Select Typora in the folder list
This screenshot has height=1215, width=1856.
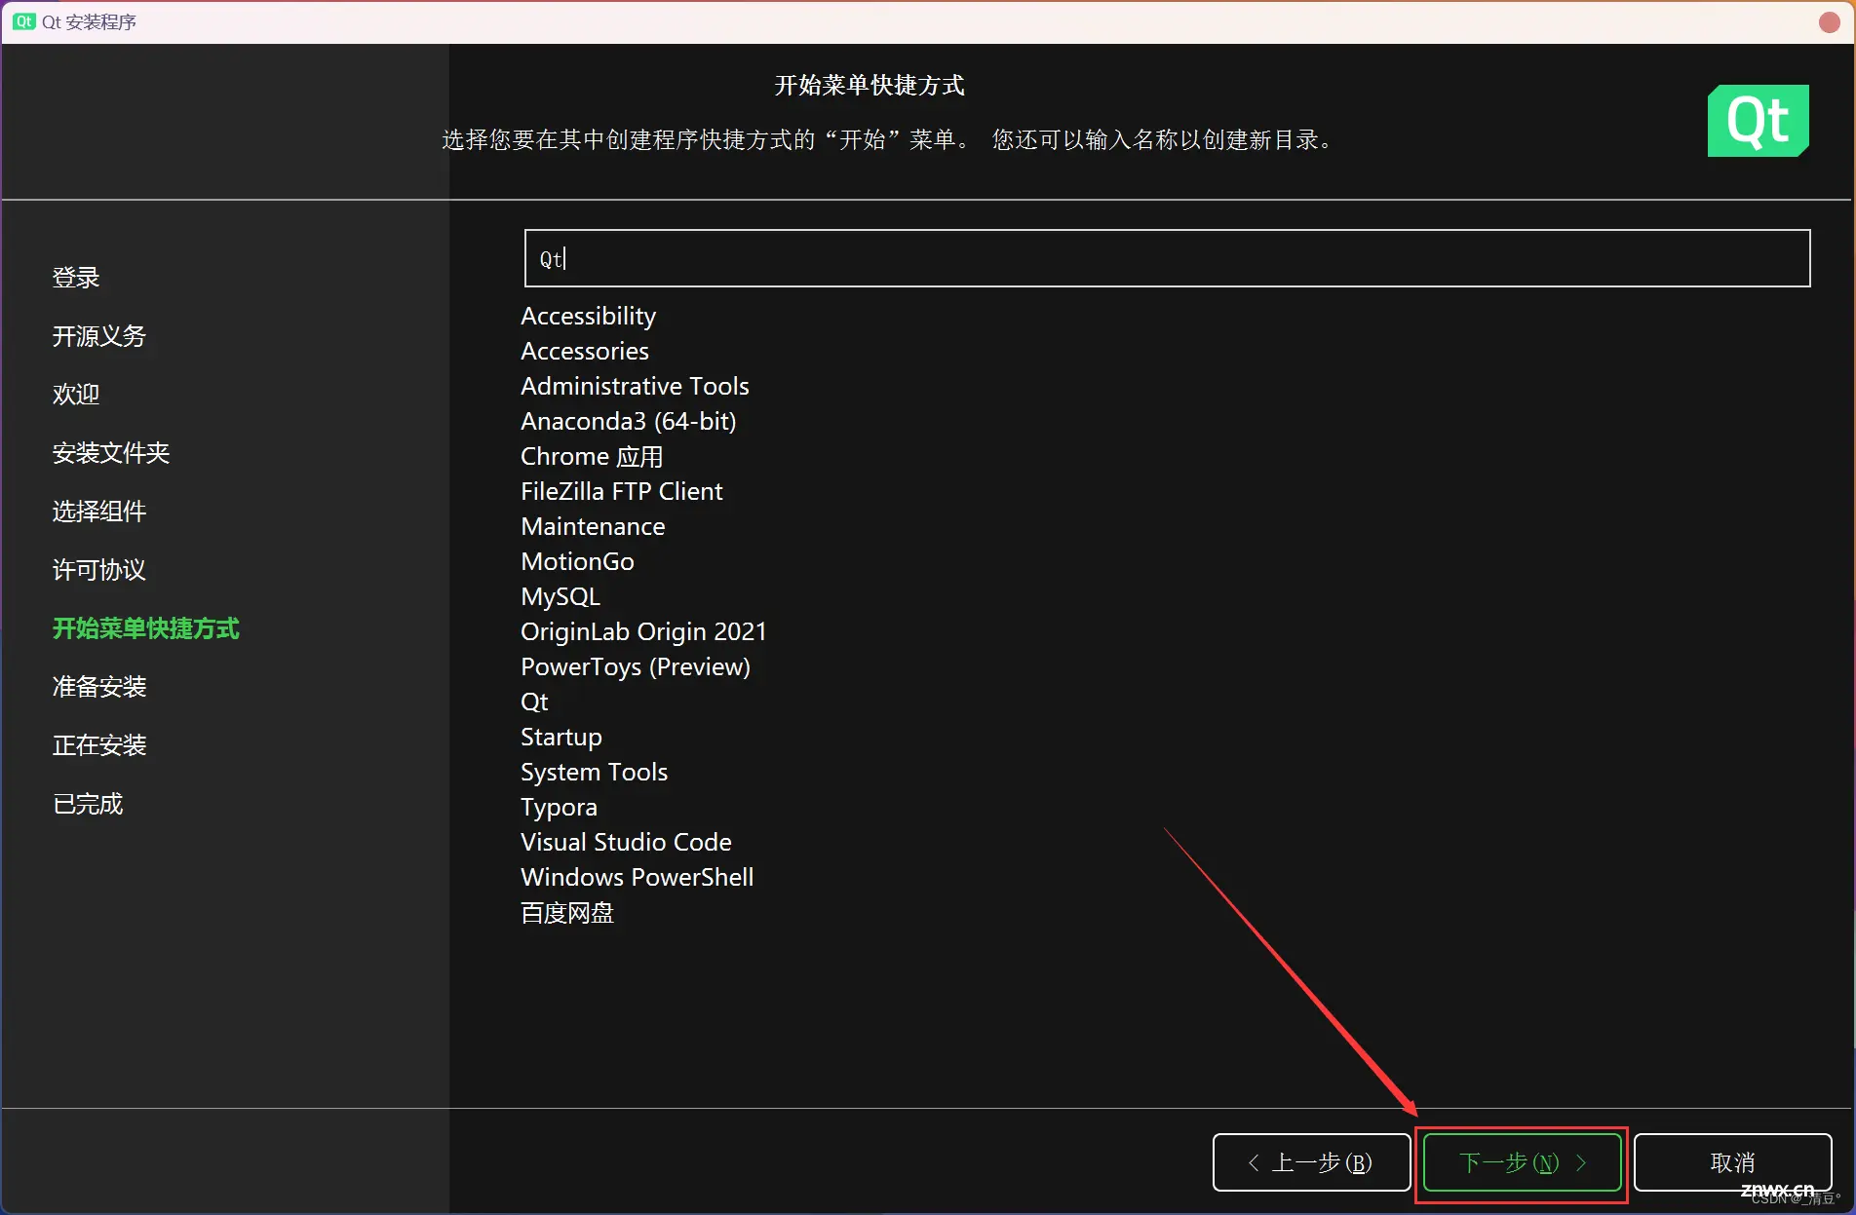(x=559, y=807)
